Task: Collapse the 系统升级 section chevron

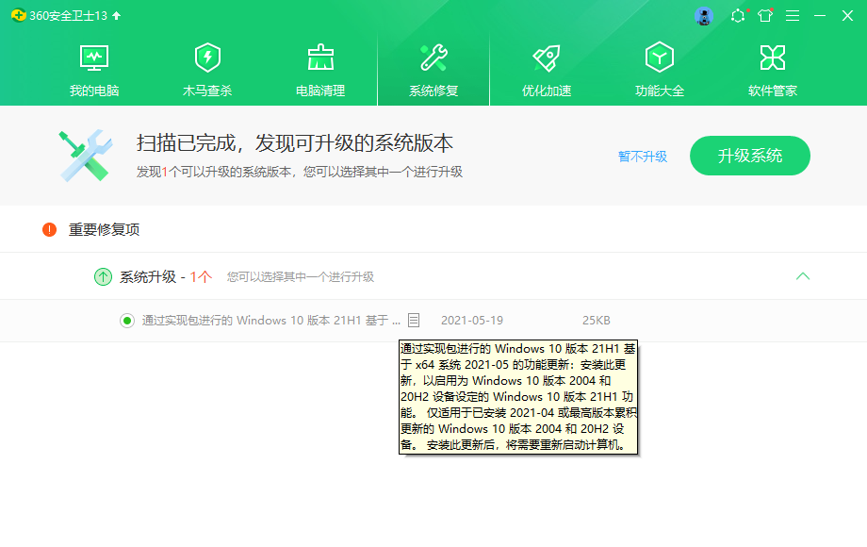Action: coord(803,276)
